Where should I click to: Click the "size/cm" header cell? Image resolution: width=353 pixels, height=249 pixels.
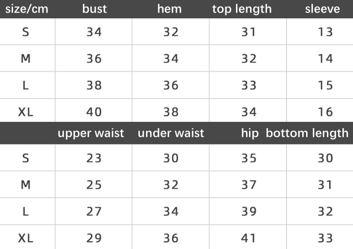pyautogui.click(x=27, y=9)
